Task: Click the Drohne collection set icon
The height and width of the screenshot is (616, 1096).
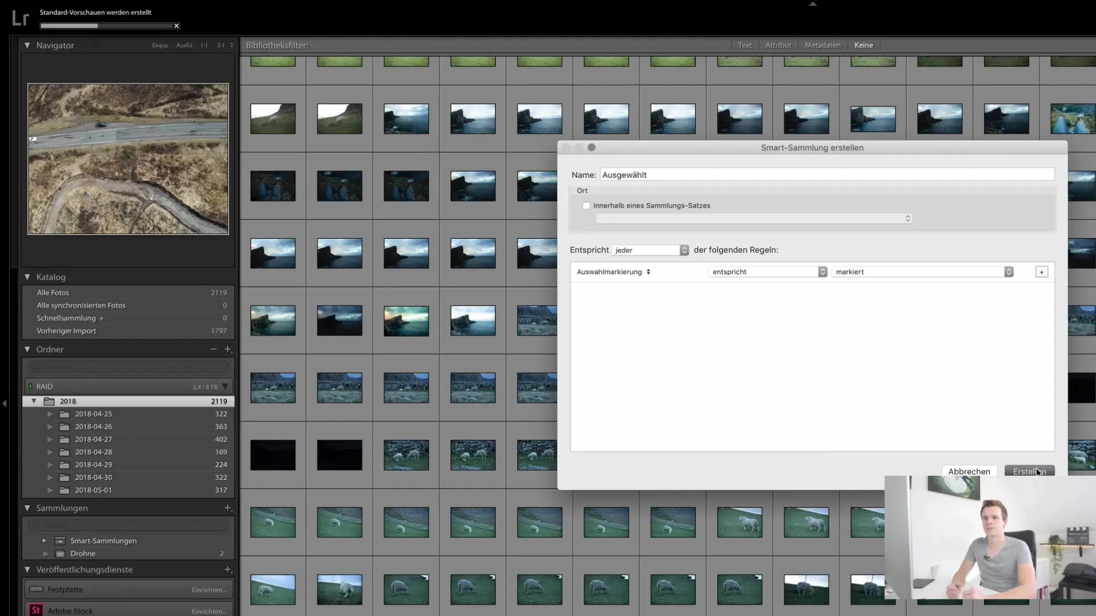Action: tap(60, 553)
